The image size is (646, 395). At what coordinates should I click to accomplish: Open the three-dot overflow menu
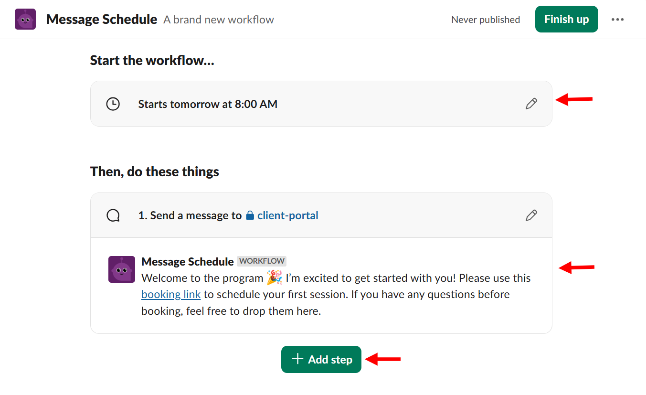618,19
